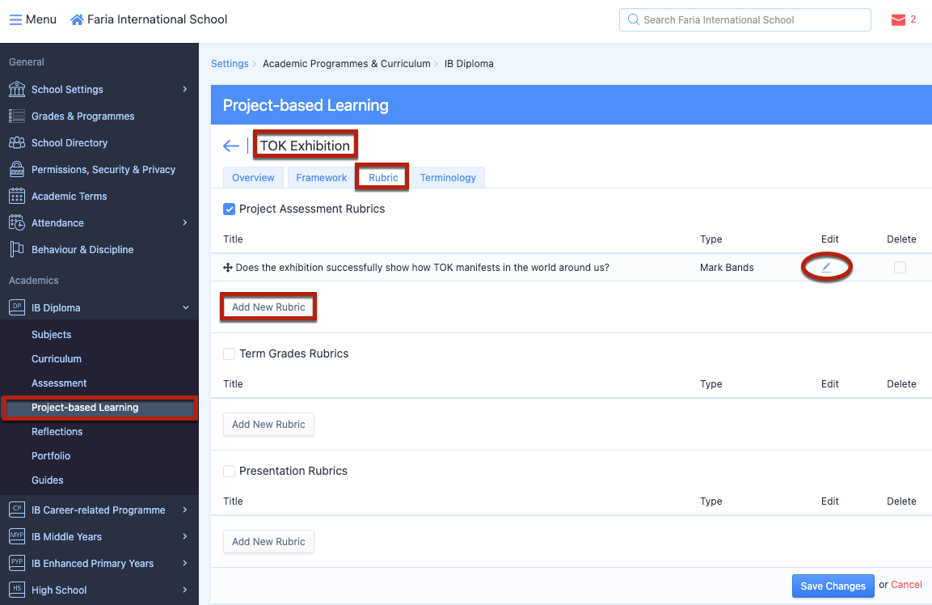Click Add New Rubric under Project Assessment Rubrics
This screenshot has width=932, height=605.
pos(268,307)
